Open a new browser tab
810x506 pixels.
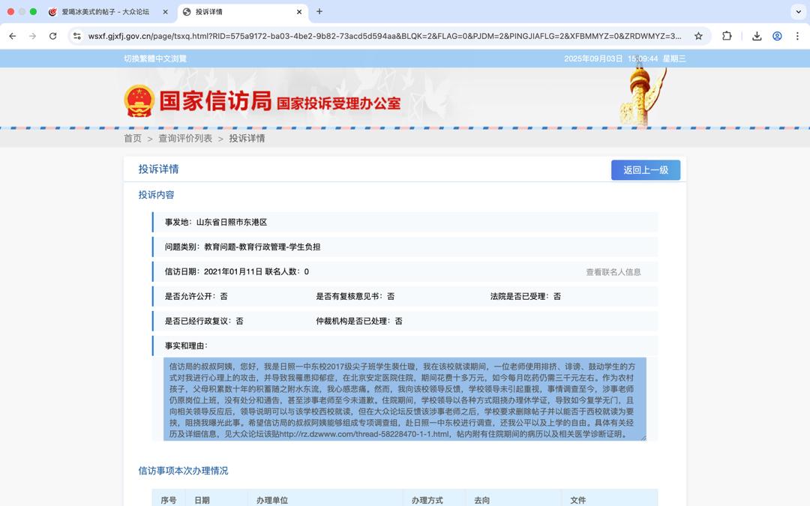(x=319, y=12)
